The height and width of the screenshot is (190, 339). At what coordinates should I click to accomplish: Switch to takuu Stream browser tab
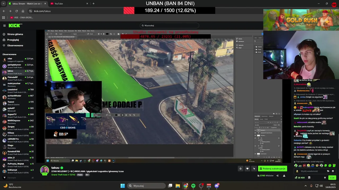(x=27, y=4)
